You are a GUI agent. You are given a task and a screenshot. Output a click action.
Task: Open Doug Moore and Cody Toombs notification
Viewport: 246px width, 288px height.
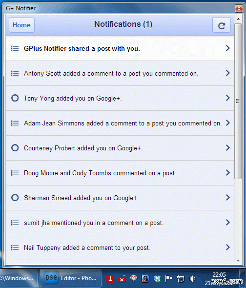coord(120,173)
